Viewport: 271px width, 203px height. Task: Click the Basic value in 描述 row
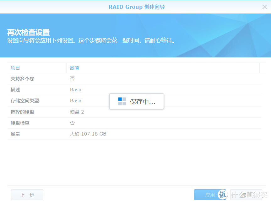point(76,90)
